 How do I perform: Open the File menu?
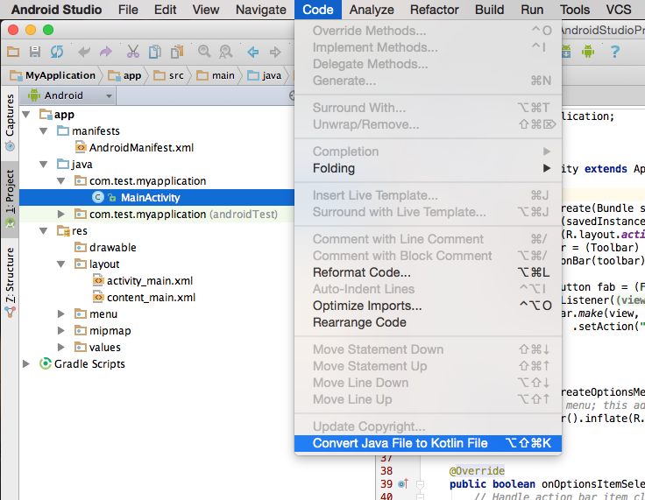point(128,10)
